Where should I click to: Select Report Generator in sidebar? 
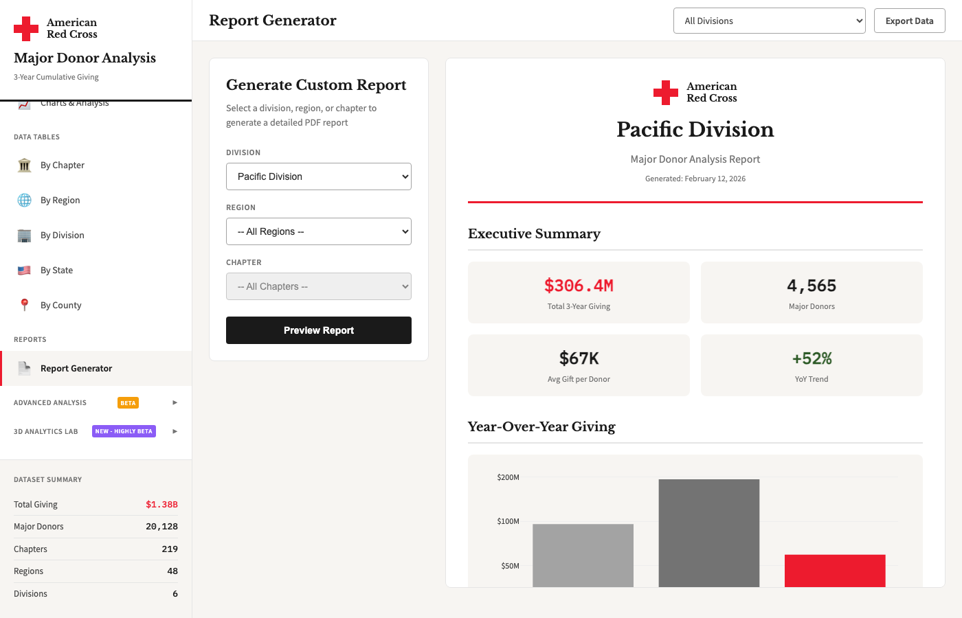[x=96, y=368]
